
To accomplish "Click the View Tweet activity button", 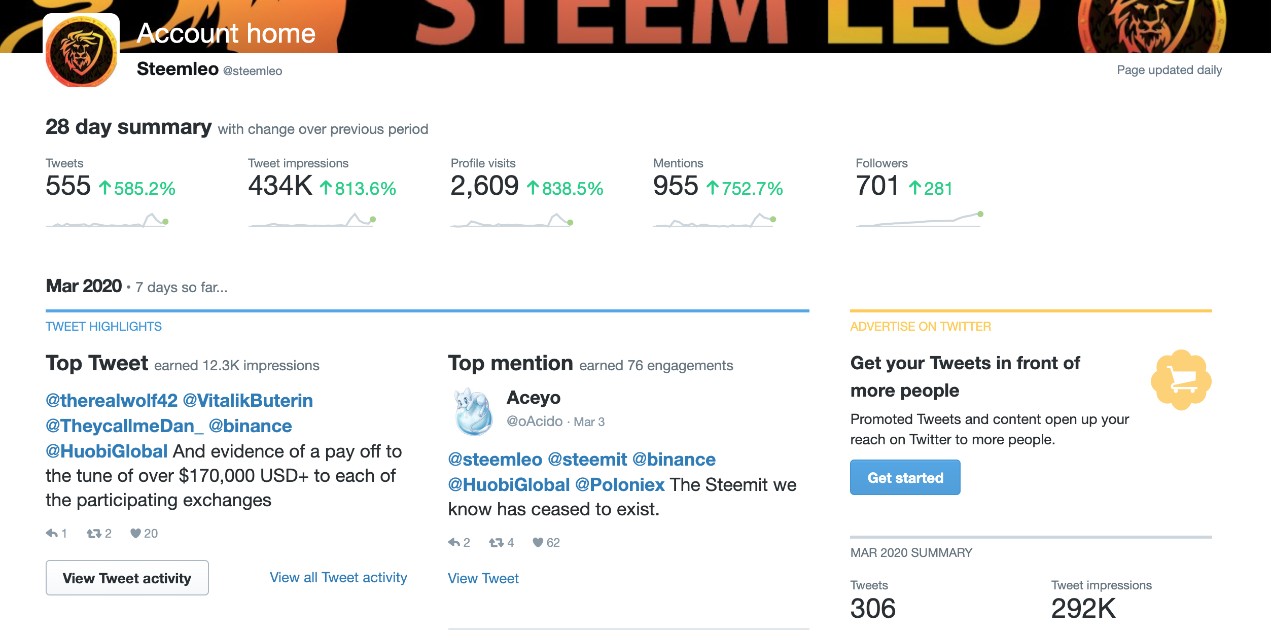I will point(127,578).
